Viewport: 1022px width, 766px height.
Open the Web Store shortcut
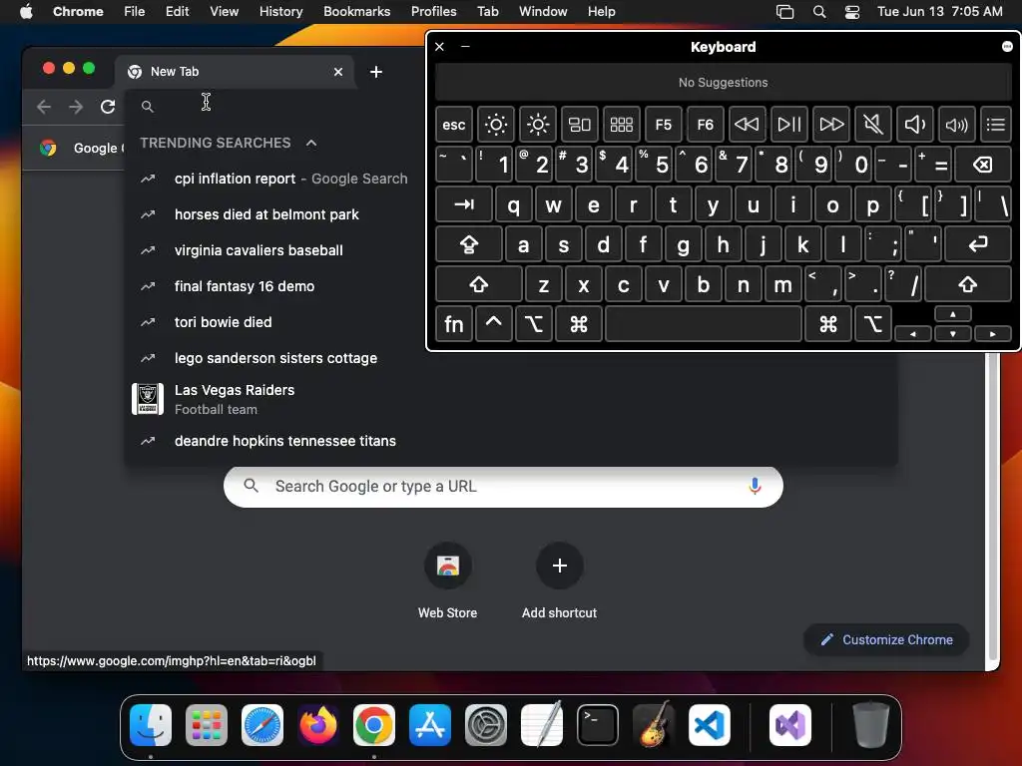coord(448,581)
